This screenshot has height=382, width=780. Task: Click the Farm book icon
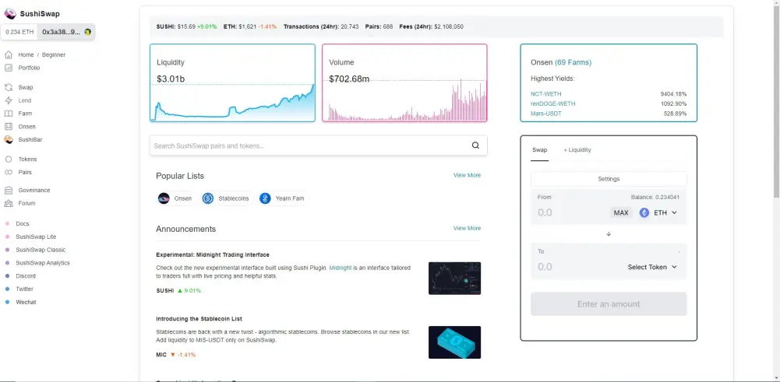[9, 114]
